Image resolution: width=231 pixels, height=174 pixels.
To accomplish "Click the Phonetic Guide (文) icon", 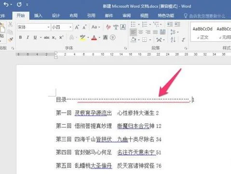I will coord(116,27).
